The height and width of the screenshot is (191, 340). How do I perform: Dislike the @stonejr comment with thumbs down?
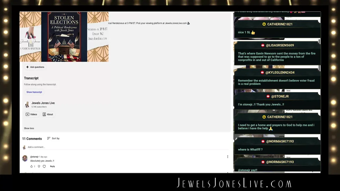coord(39,166)
